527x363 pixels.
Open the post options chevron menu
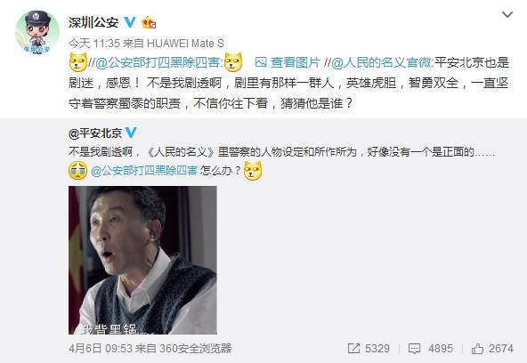(507, 15)
